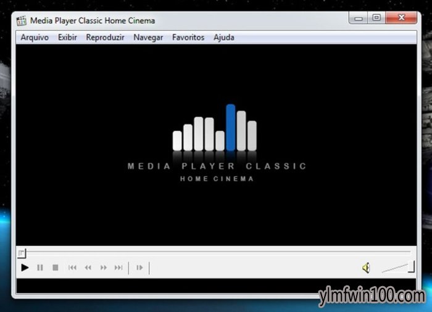This screenshot has width=432, height=312.
Task: Mute audio with the speaker icon
Action: tap(366, 268)
